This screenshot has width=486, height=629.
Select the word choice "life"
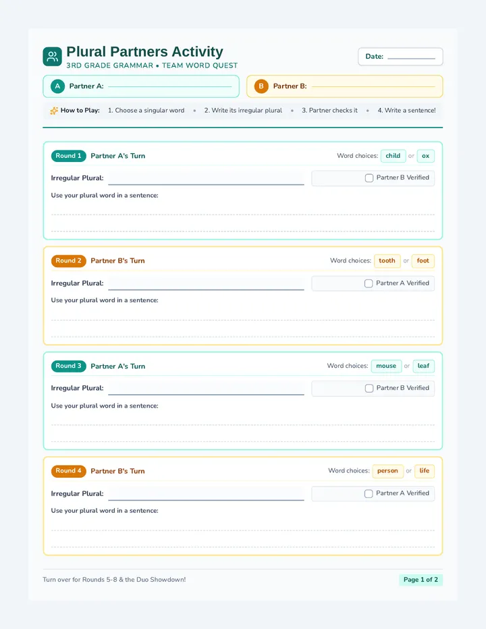pyautogui.click(x=425, y=471)
